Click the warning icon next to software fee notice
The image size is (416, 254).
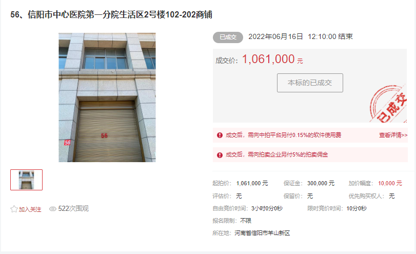220,135
